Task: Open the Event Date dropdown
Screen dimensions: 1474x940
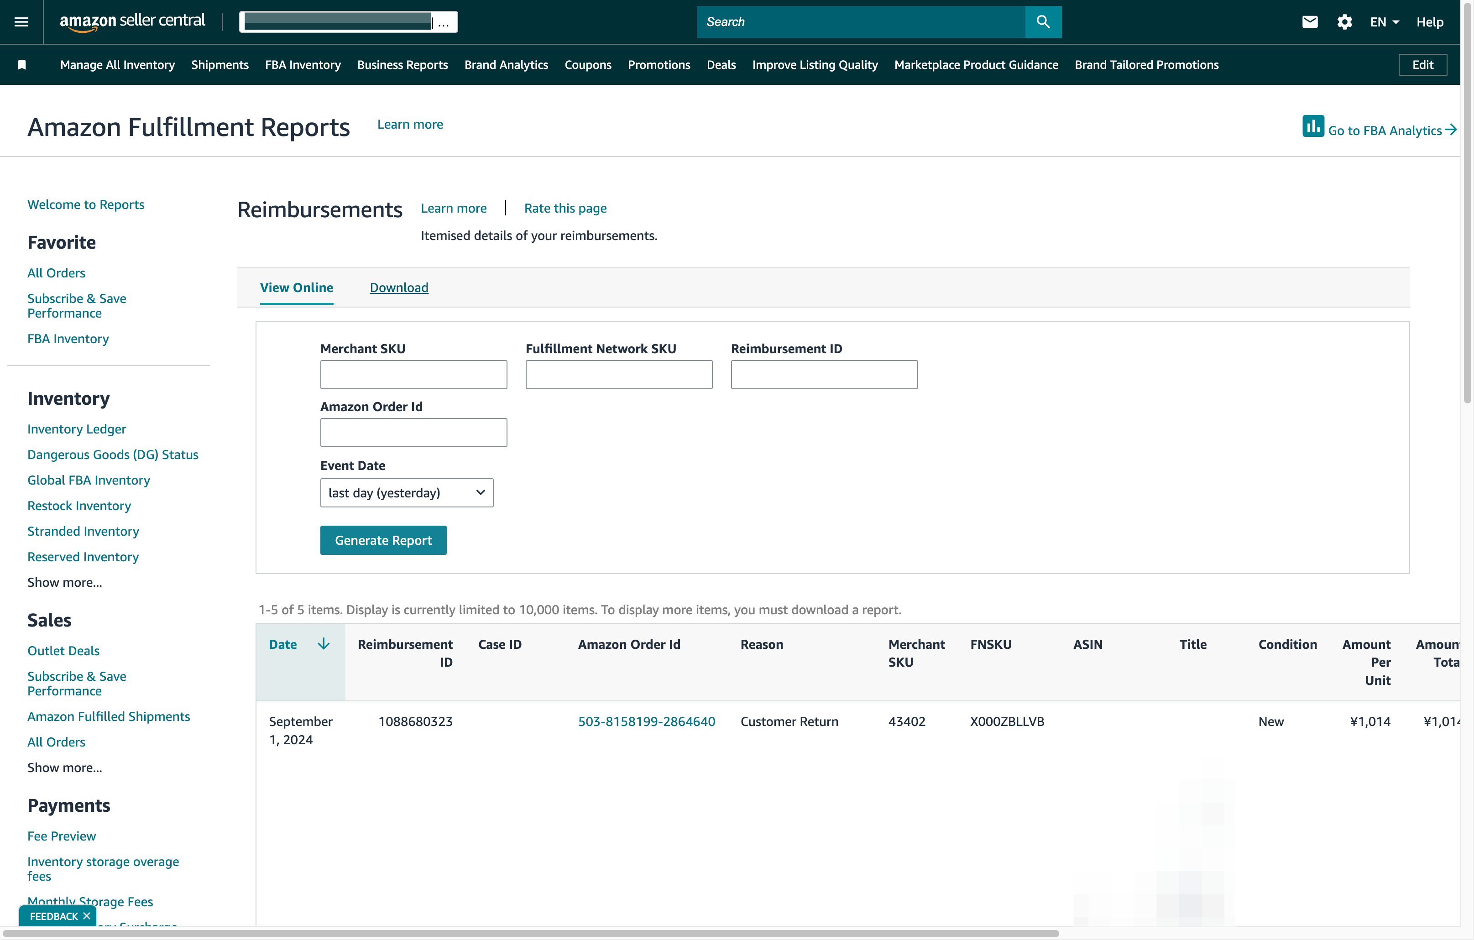Action: [x=407, y=493]
